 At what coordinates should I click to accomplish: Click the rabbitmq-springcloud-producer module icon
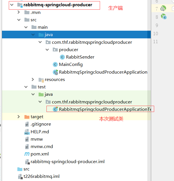[x=20, y=5]
